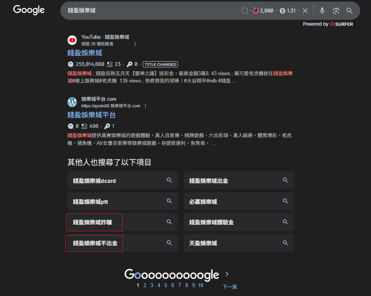Screen dimensions: 371x296
Task: Click the Google logo
Action: (29, 10)
